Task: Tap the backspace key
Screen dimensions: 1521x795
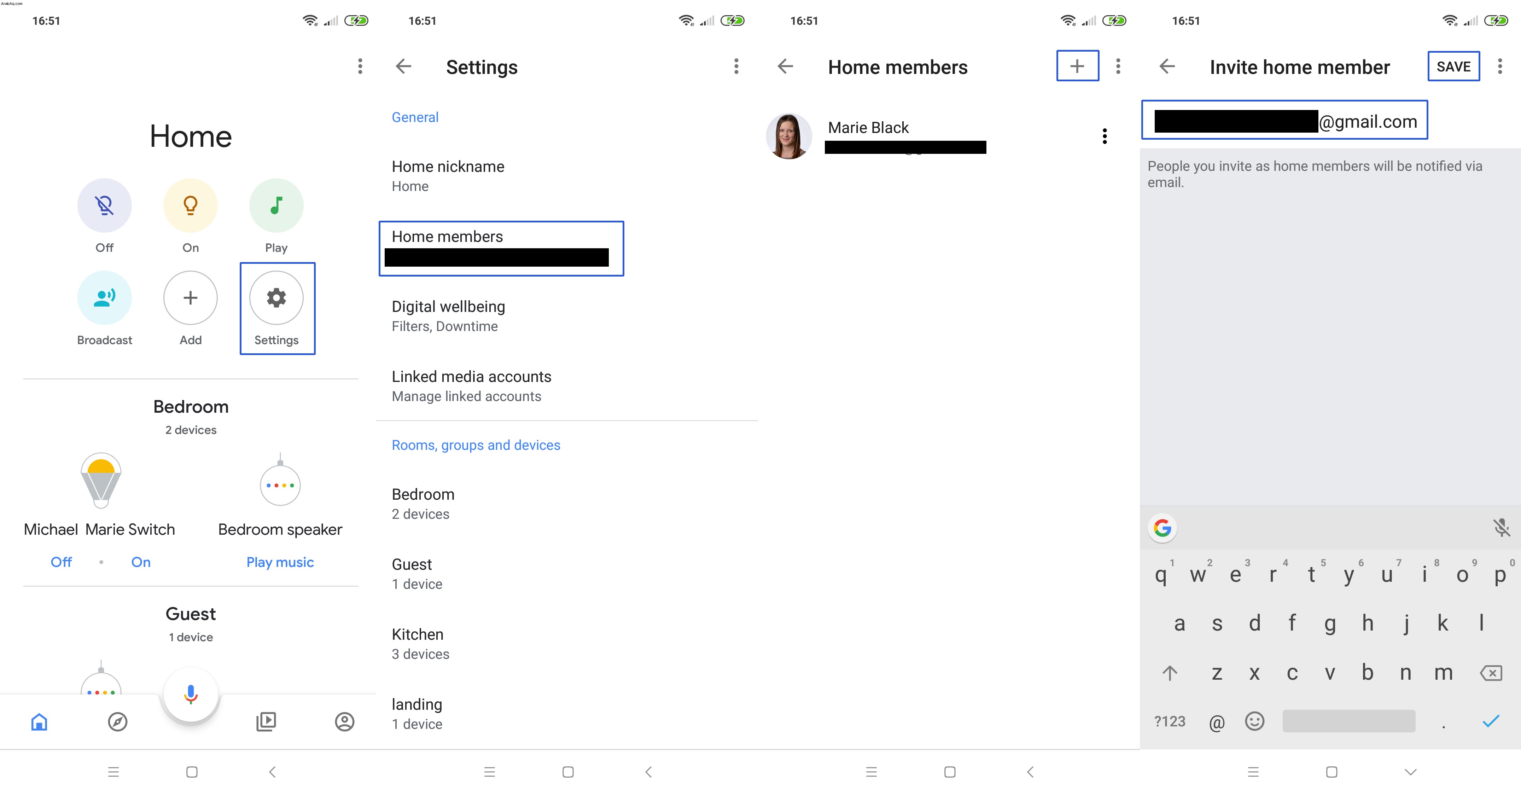Action: click(1491, 673)
